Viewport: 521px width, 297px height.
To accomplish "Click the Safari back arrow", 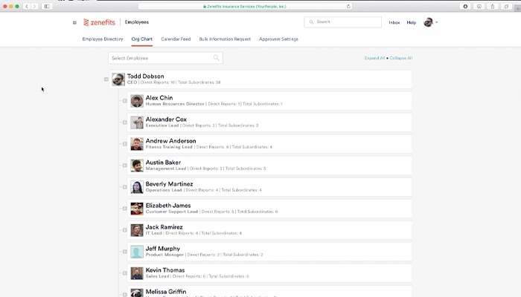I will point(27,6).
